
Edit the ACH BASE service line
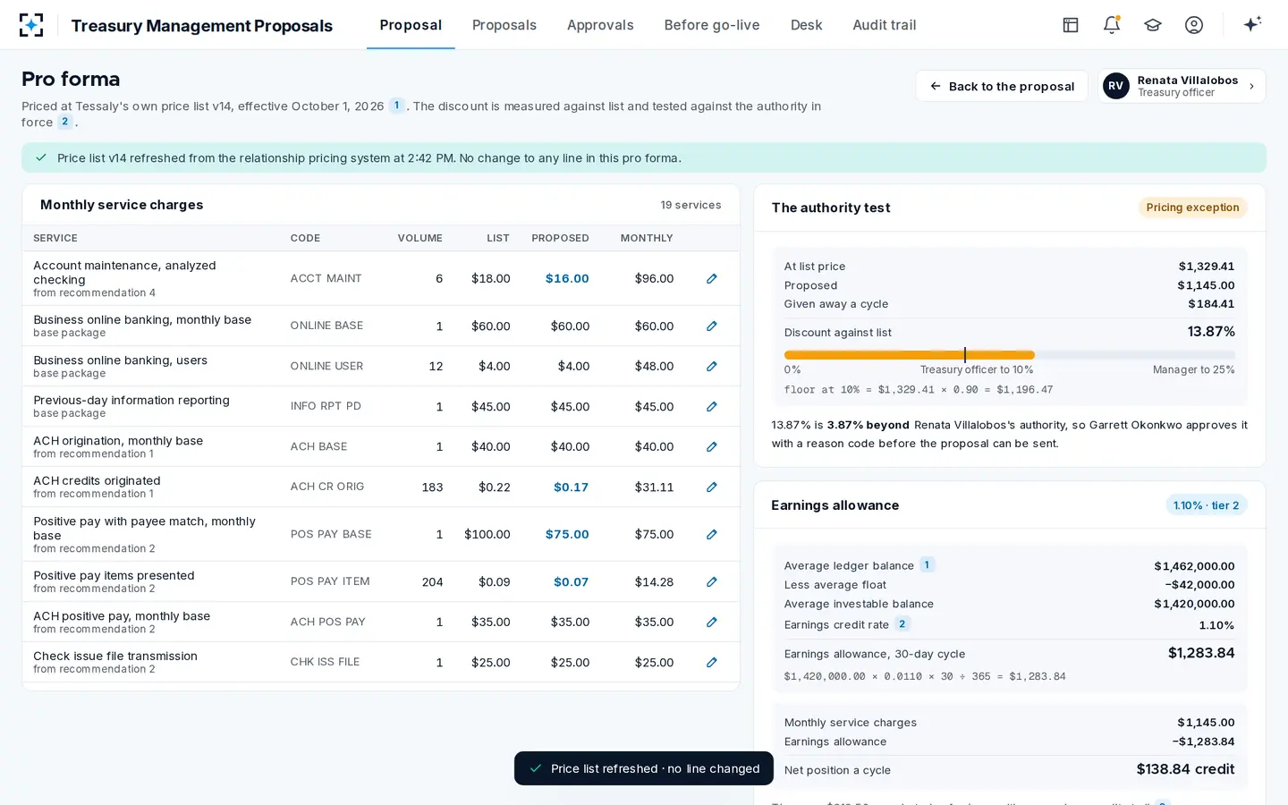(x=712, y=447)
